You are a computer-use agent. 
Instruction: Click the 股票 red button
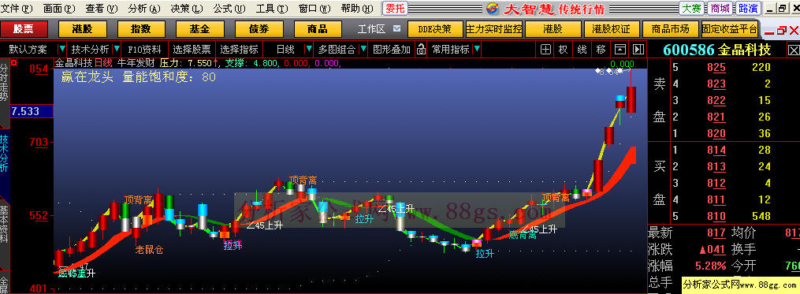(x=24, y=29)
